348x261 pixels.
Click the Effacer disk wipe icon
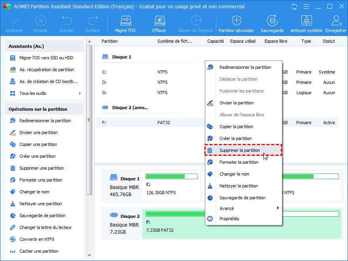point(159,24)
